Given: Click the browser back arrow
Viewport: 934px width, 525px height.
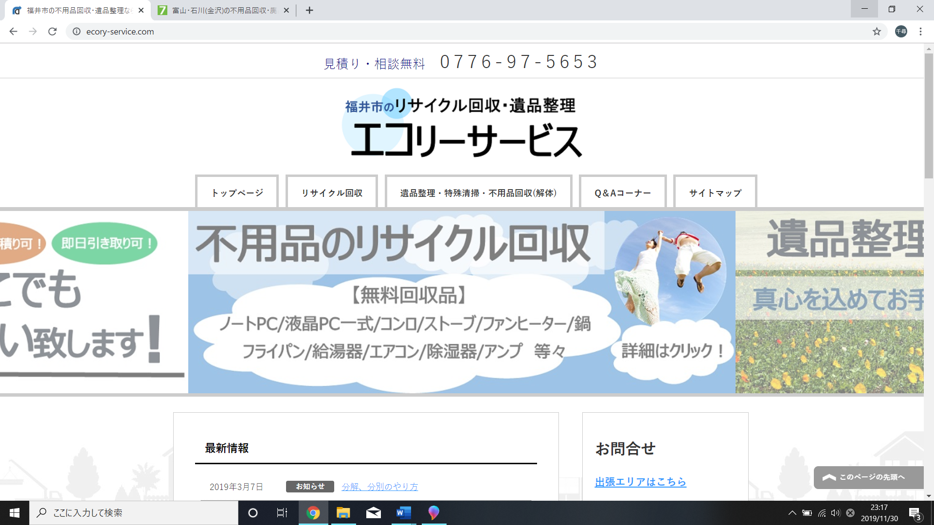Looking at the screenshot, I should pyautogui.click(x=13, y=32).
